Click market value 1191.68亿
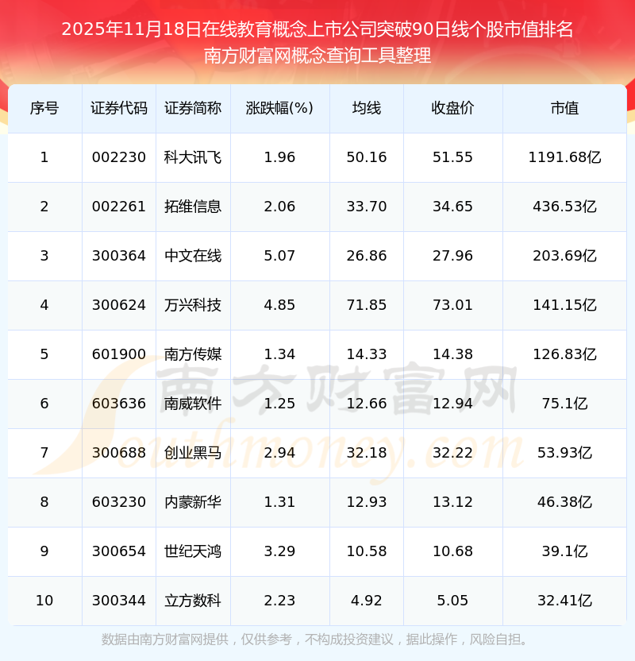635x661 pixels. coord(564,157)
